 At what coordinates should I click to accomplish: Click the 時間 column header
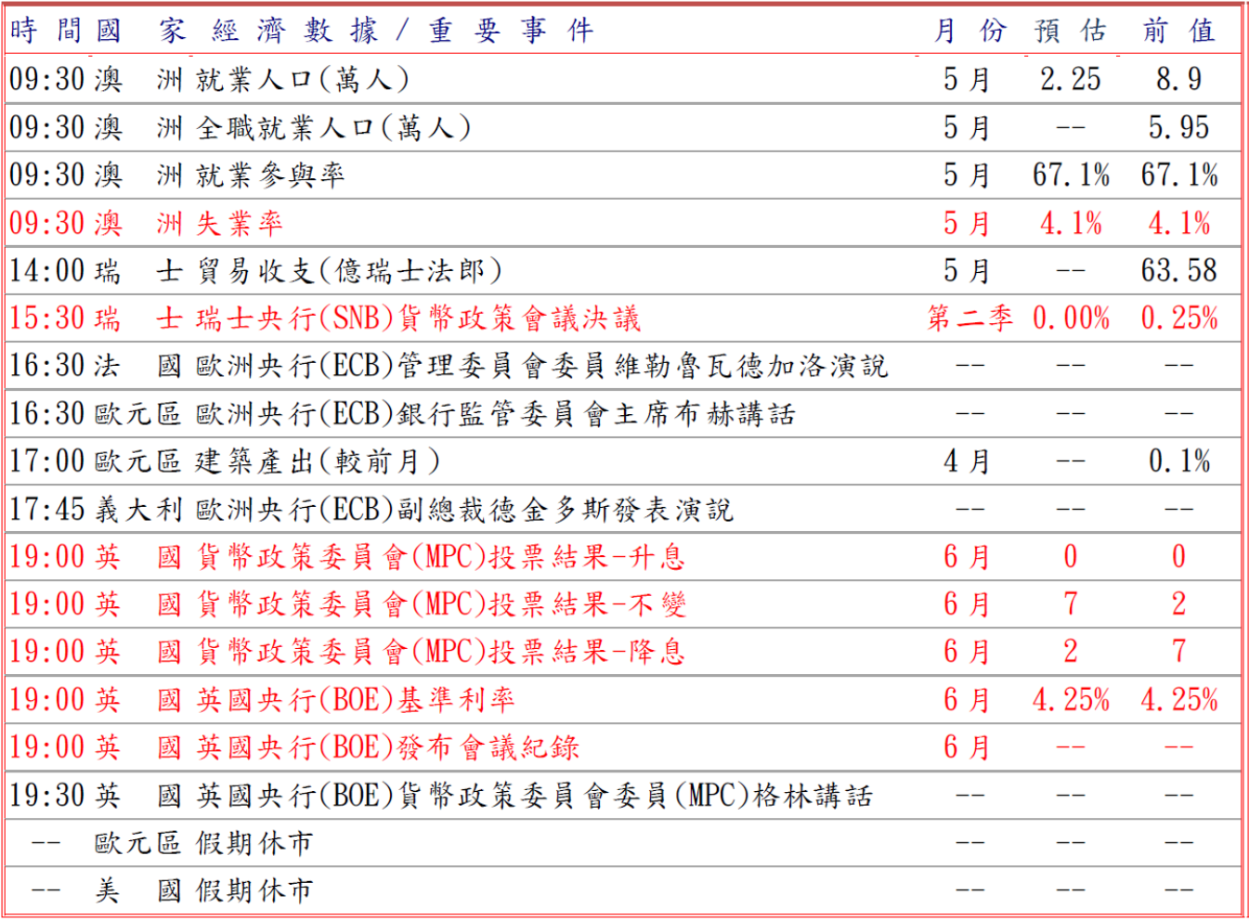pos(47,31)
